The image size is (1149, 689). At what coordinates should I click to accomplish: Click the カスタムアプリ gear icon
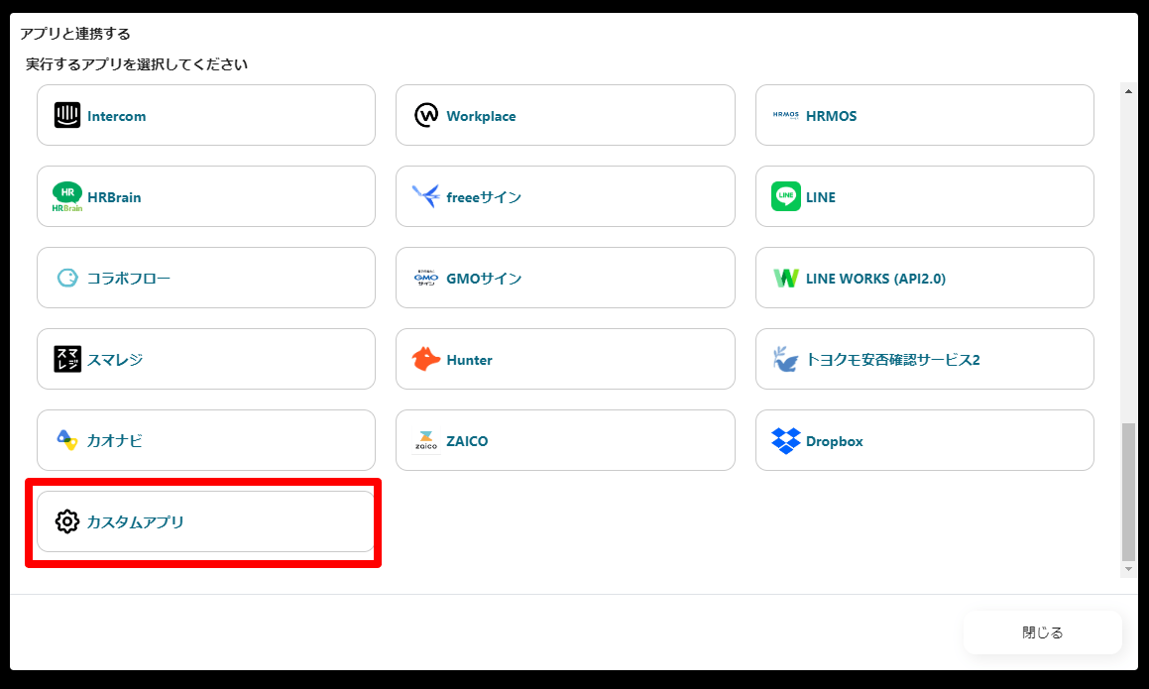(x=67, y=521)
